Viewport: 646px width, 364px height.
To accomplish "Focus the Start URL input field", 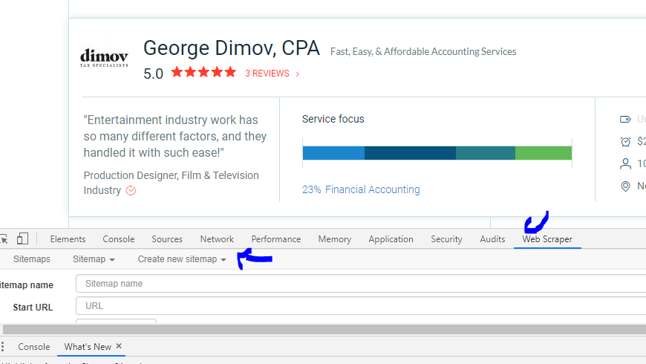I will click(x=361, y=306).
